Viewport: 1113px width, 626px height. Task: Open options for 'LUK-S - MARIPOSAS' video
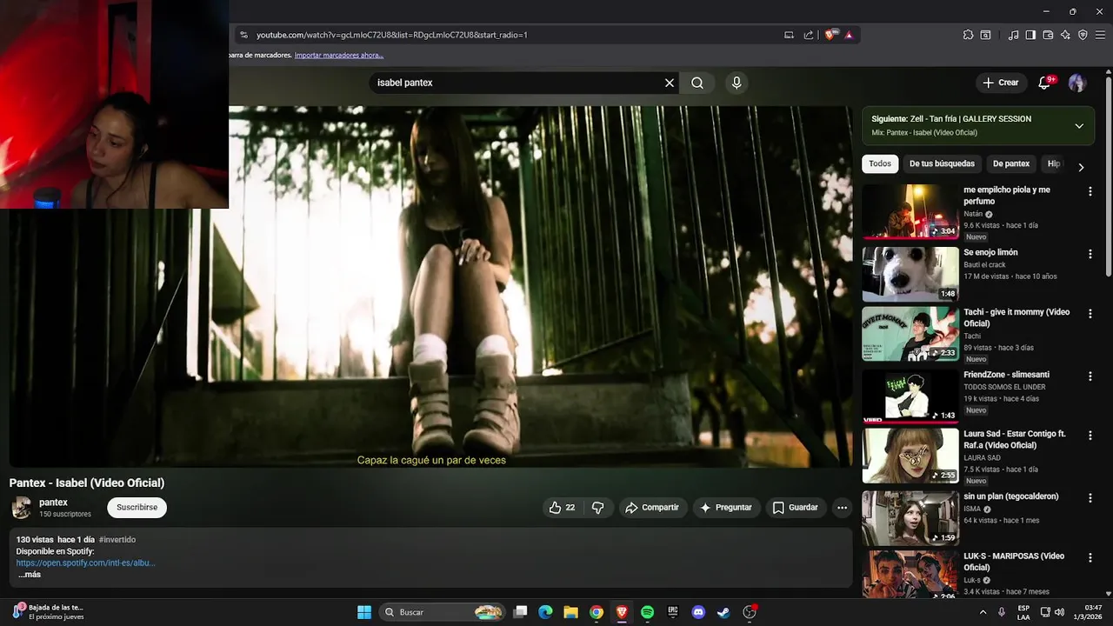tap(1090, 557)
